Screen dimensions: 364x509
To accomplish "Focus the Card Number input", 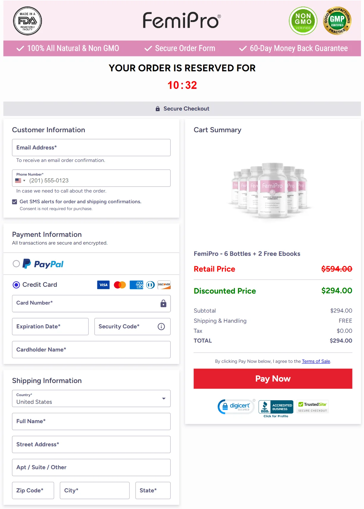I will coord(86,303).
